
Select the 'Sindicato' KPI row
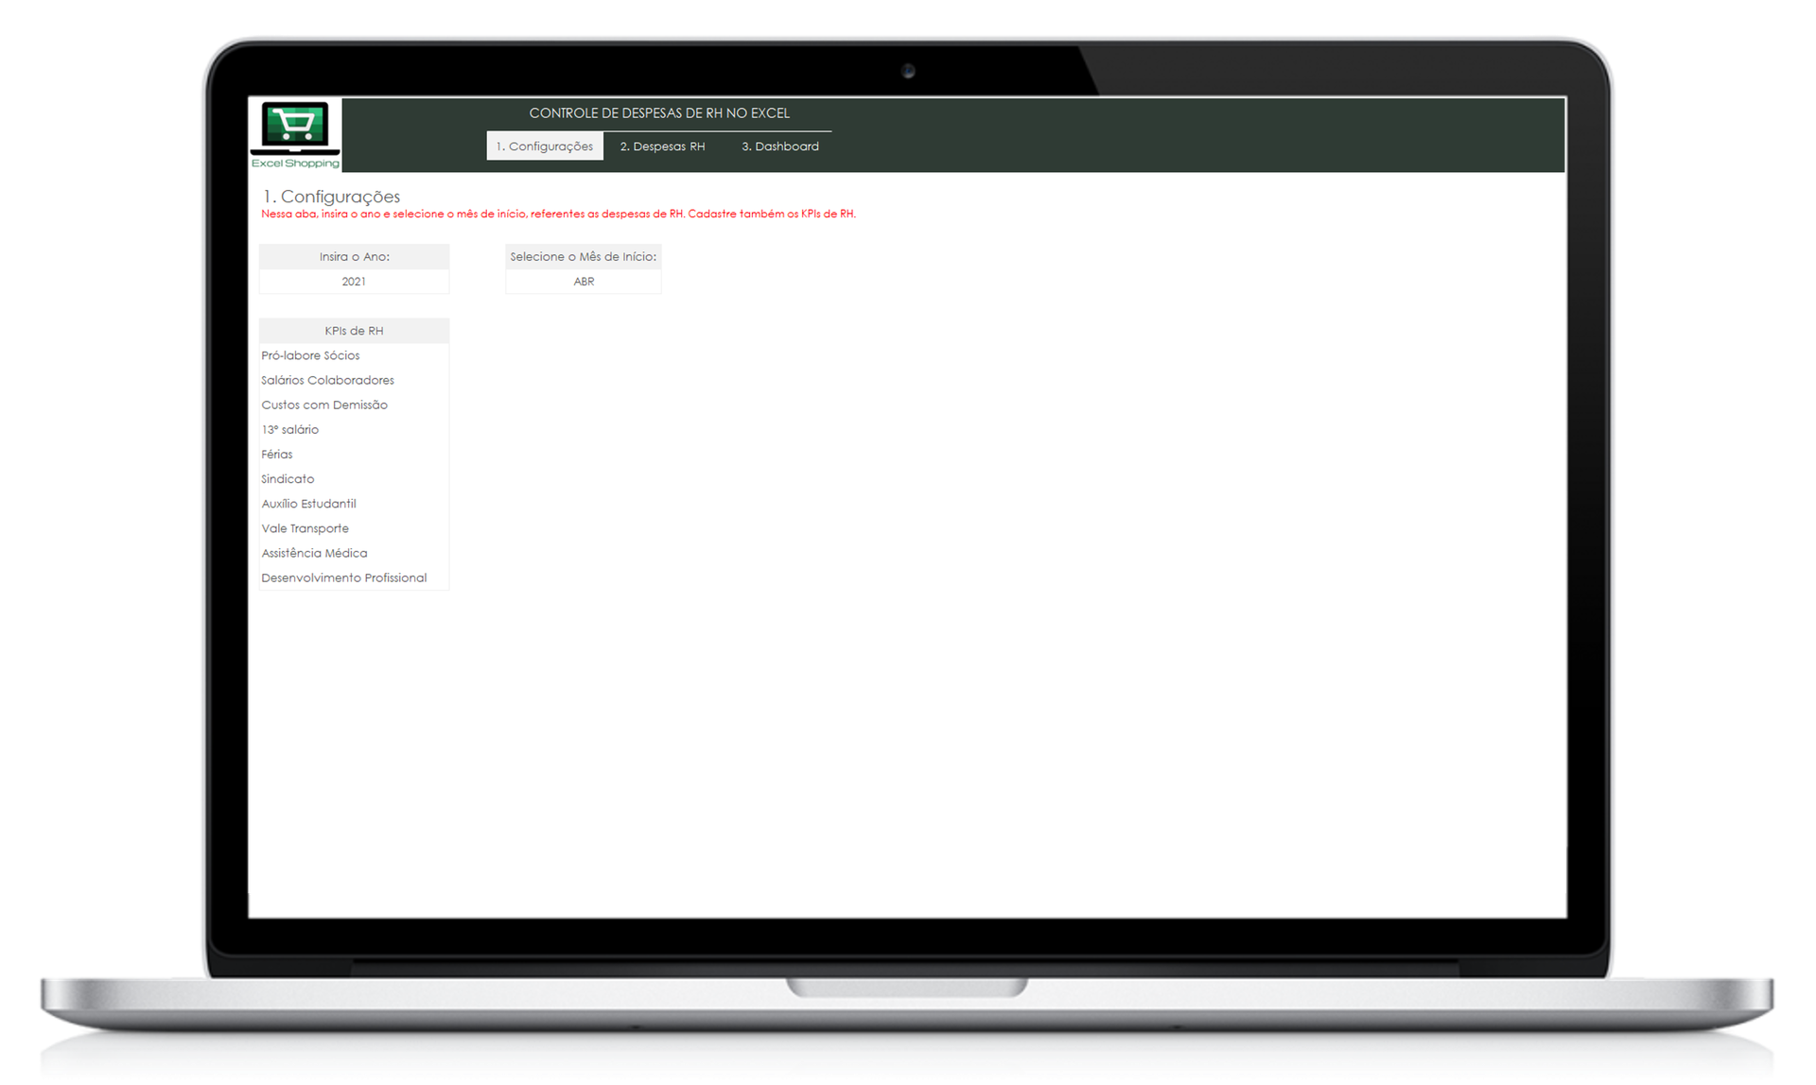point(354,479)
